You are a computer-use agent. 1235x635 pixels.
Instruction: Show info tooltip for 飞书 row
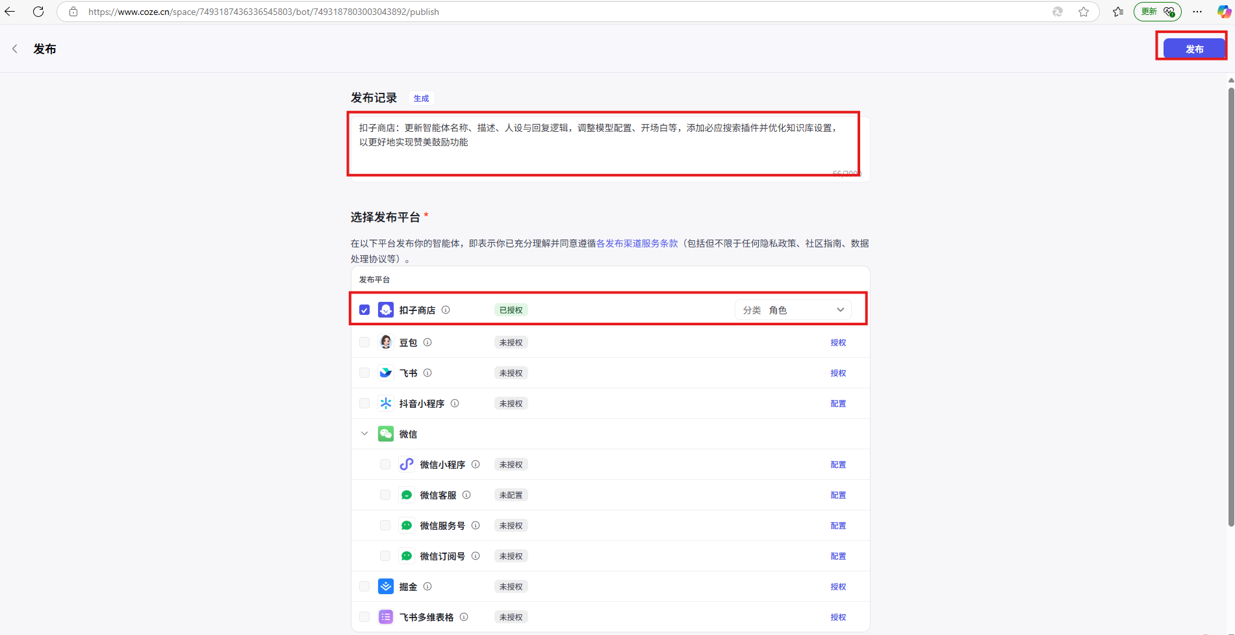(427, 373)
